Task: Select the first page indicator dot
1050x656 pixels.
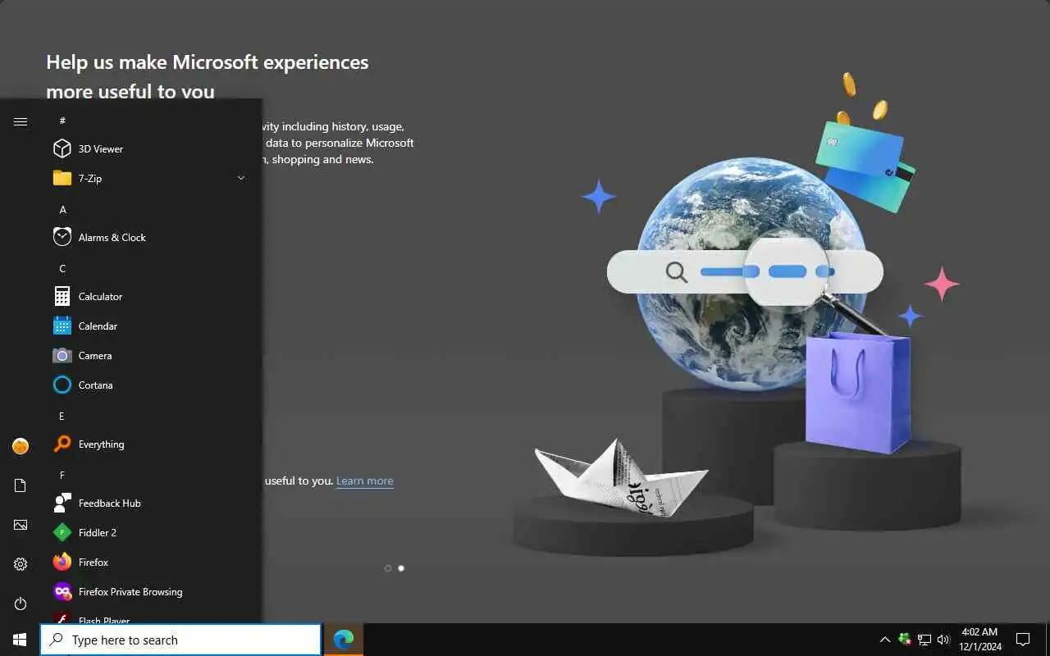Action: (x=388, y=567)
